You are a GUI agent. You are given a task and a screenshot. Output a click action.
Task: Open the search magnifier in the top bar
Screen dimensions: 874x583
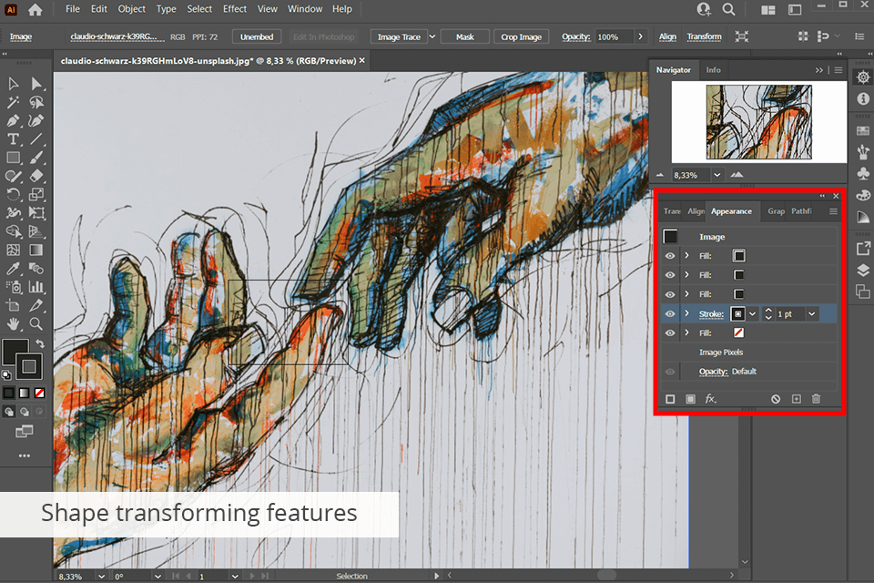click(728, 9)
